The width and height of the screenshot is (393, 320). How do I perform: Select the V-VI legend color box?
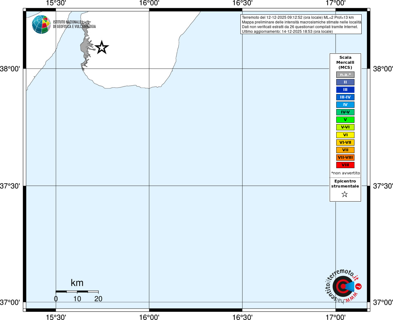click(x=345, y=127)
